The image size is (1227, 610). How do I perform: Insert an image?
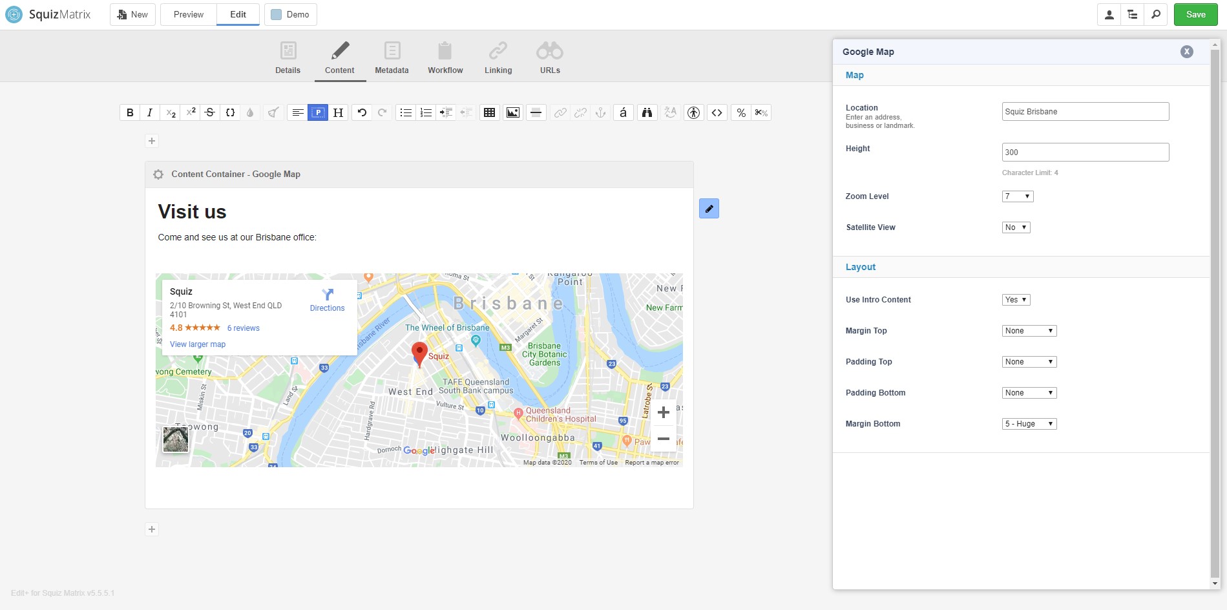point(513,112)
